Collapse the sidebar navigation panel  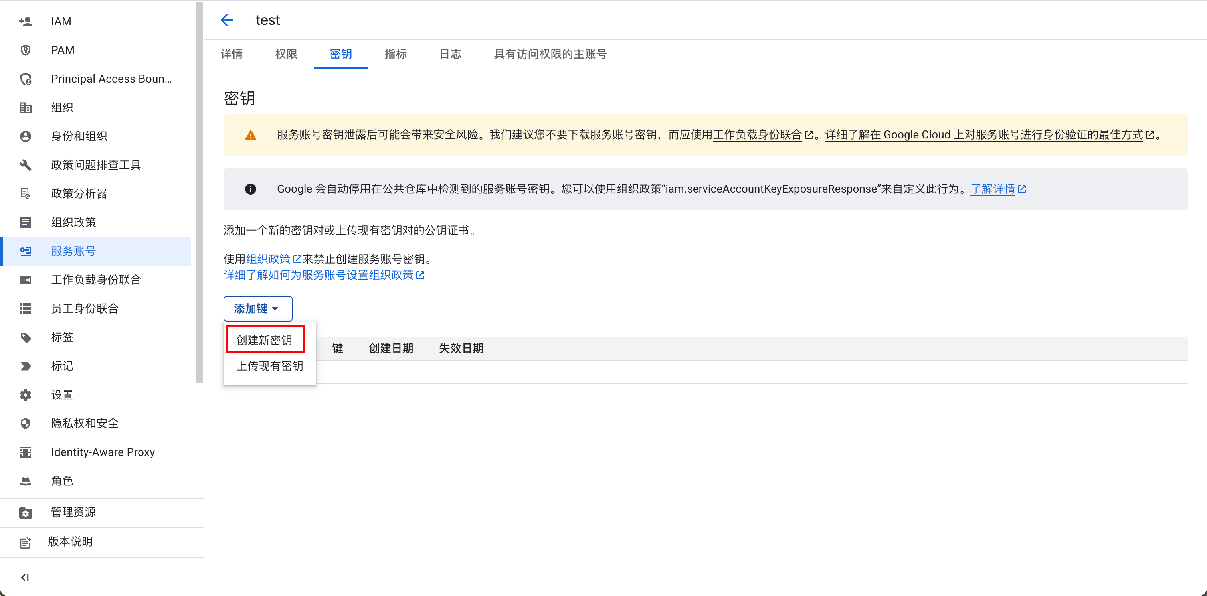point(25,577)
